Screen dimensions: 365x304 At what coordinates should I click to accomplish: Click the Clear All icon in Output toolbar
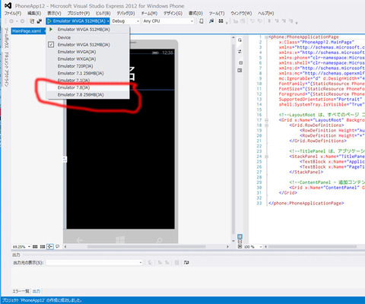pos(177,262)
